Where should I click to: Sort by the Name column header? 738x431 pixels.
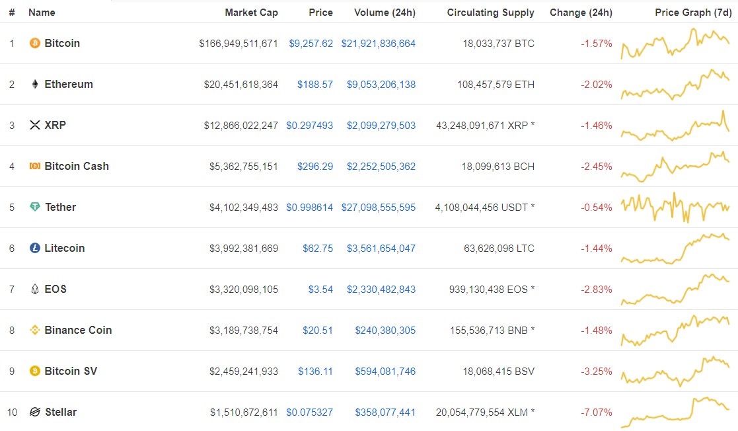(42, 13)
